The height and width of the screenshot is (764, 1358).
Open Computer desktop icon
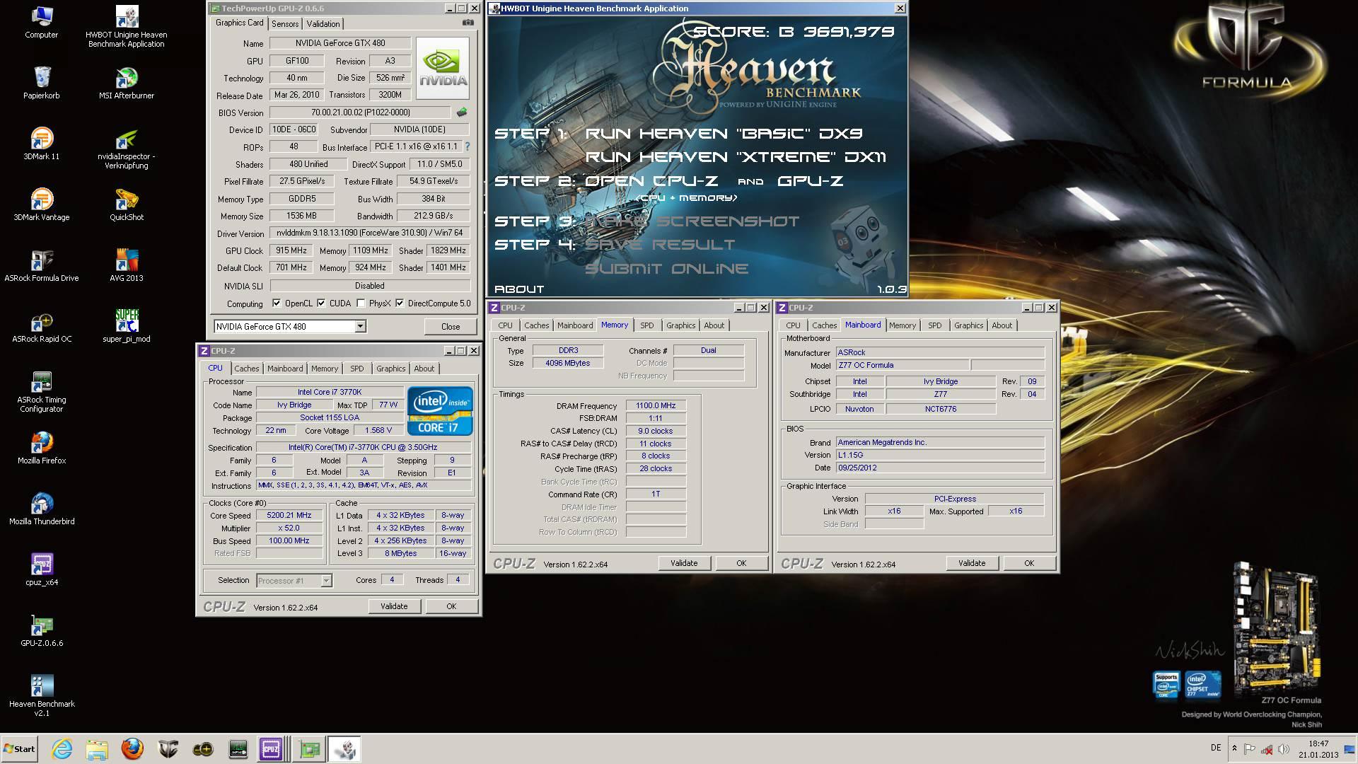(x=41, y=22)
